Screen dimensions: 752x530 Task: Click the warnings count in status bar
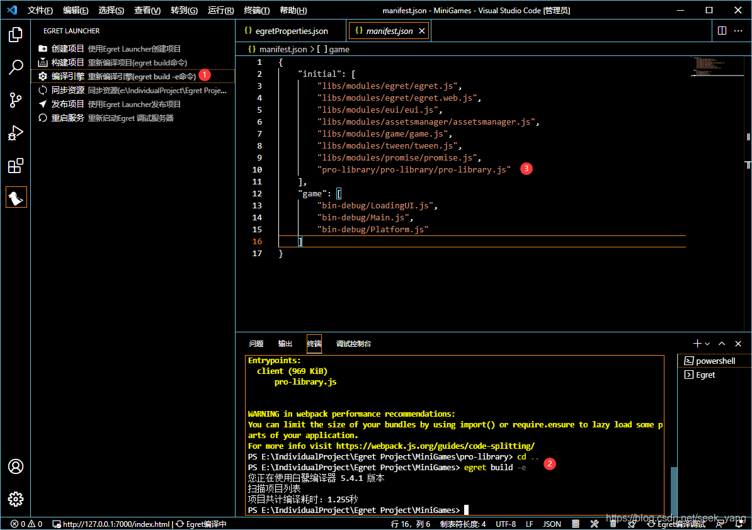[x=35, y=524]
